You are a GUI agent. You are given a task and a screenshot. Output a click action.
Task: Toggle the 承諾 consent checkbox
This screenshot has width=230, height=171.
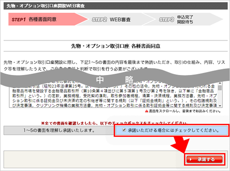click(124, 130)
